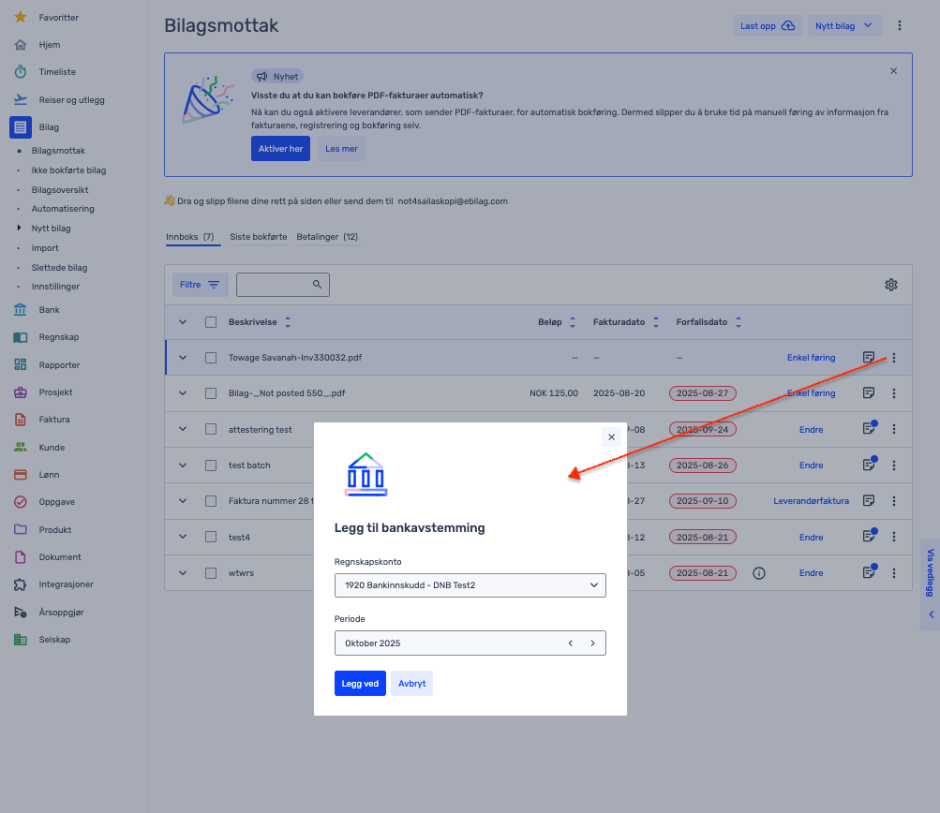Open Integrasjoner puzzle icon in sidebar
The image size is (940, 813).
(x=21, y=584)
